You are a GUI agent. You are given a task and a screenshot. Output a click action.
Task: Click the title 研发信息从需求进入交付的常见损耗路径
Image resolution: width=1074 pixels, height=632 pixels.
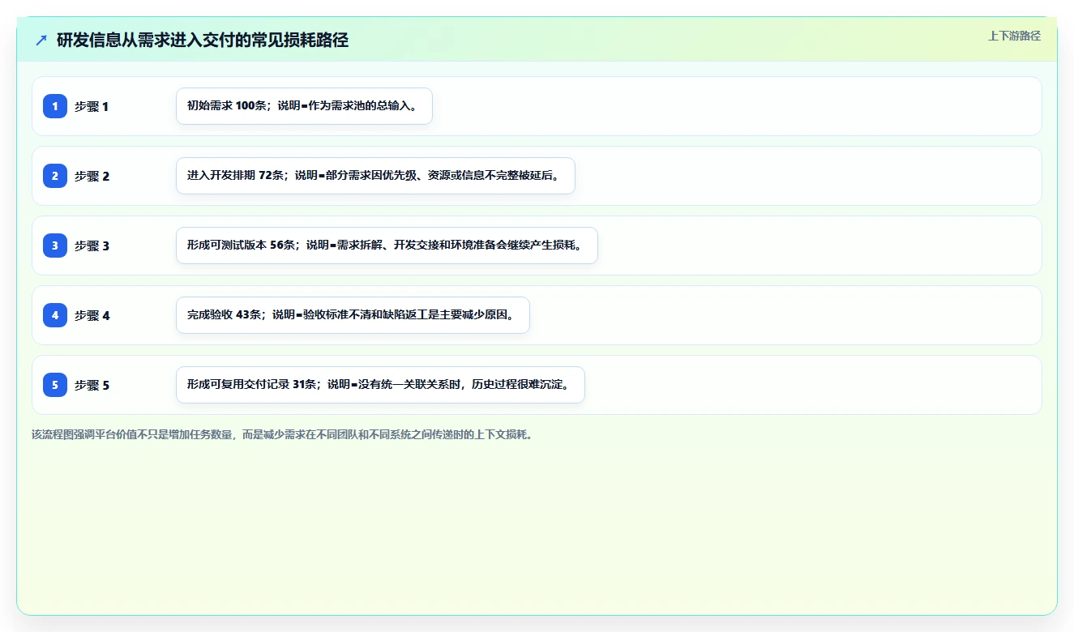[203, 40]
